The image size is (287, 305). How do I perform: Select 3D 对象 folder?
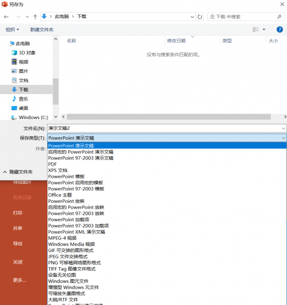pyautogui.click(x=24, y=52)
